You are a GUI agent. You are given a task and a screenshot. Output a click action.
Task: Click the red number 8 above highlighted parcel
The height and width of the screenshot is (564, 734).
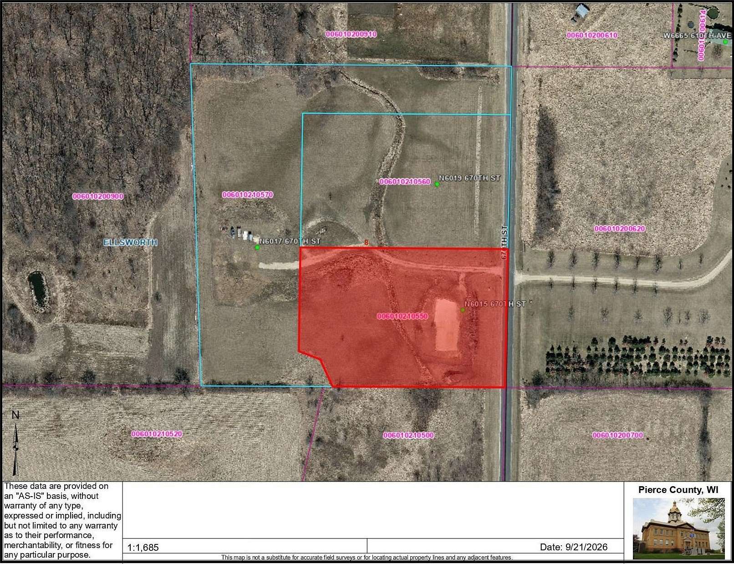(366, 243)
